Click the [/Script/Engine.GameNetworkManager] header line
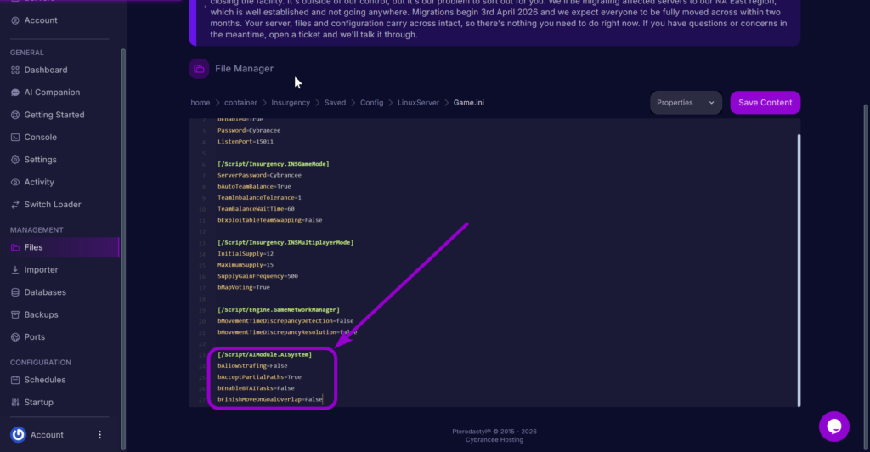Screen dimensions: 870x452 point(279,310)
